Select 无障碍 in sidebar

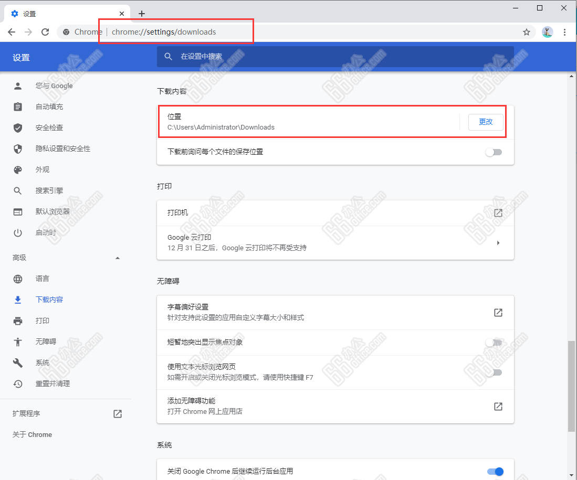point(46,342)
